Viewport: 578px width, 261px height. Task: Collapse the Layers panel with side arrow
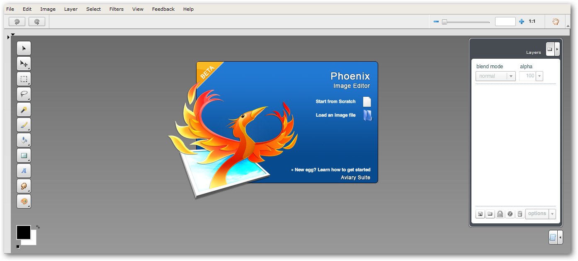[x=557, y=49]
